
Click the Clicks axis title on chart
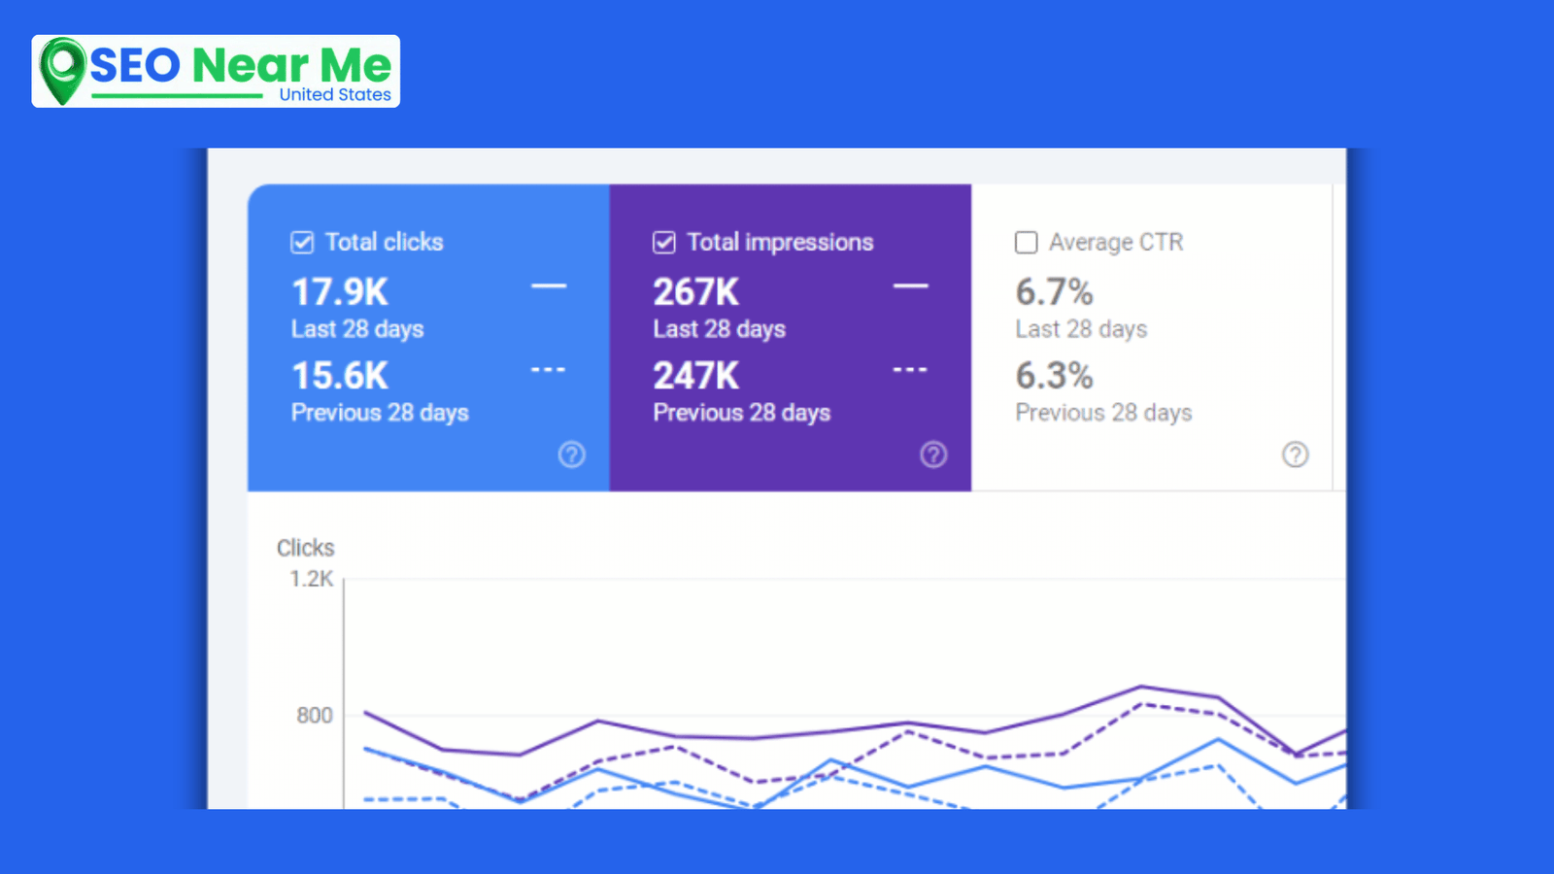(305, 548)
